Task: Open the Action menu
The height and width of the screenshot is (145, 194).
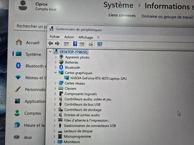Action: [69, 37]
